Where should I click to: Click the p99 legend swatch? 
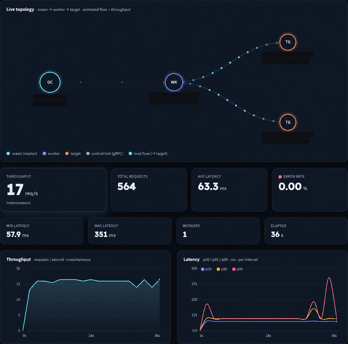pos(234,269)
